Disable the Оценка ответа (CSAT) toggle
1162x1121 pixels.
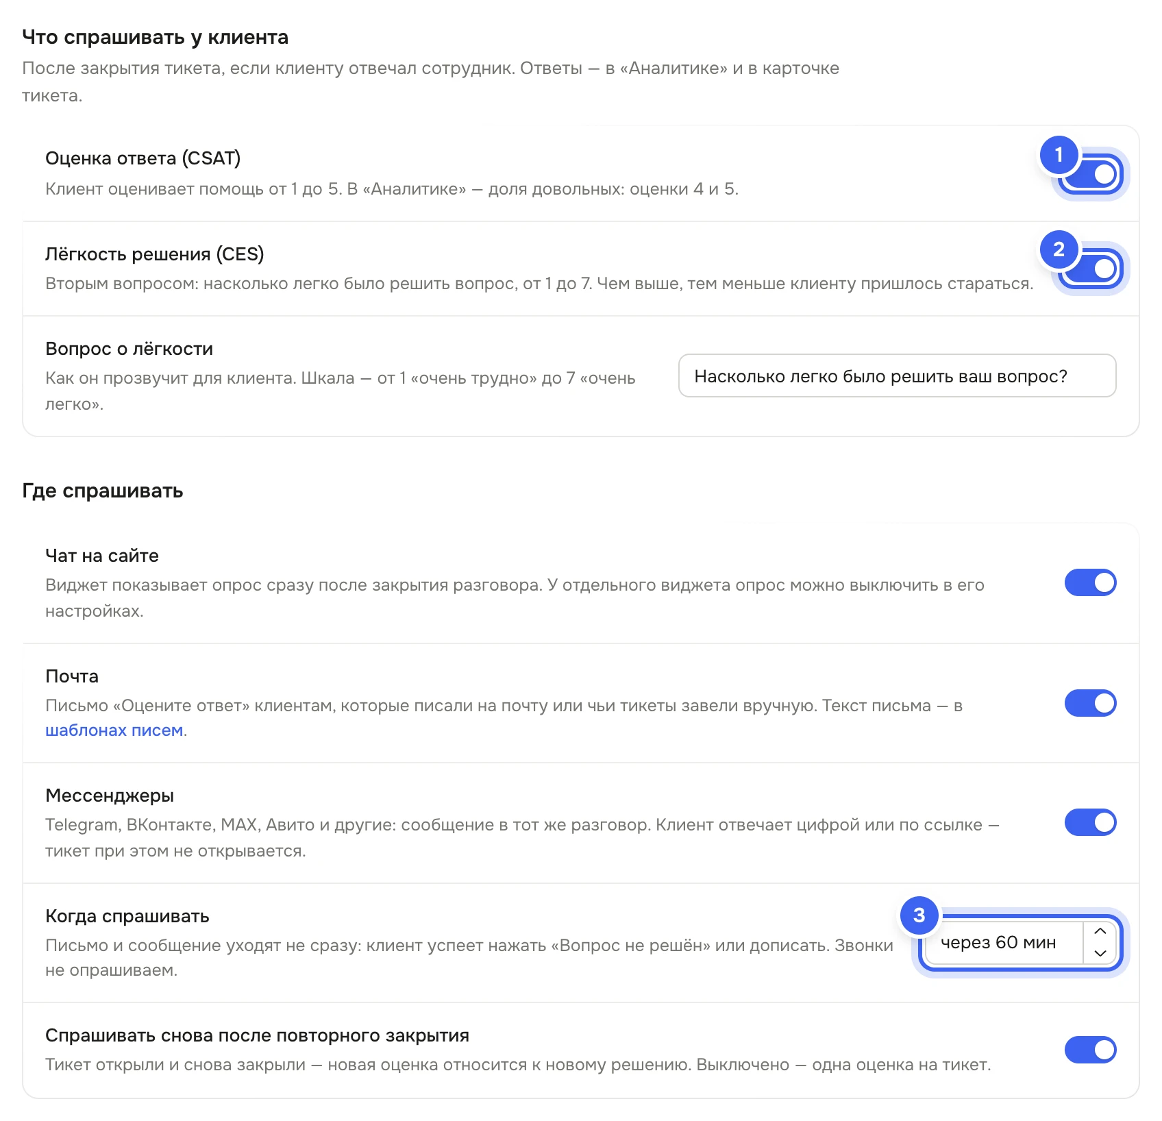tap(1091, 174)
